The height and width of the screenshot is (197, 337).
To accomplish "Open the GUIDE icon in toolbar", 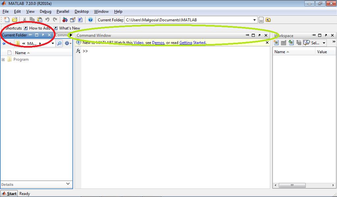I will pos(73,20).
